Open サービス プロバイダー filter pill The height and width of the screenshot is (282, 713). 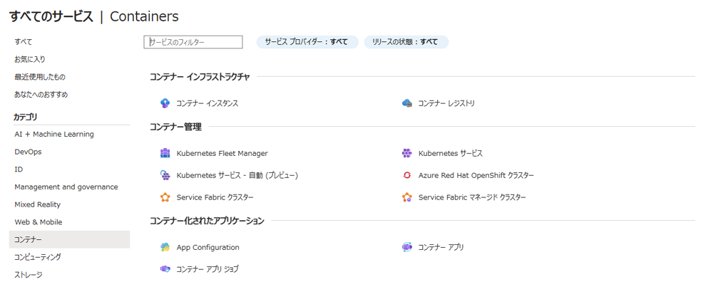(307, 42)
